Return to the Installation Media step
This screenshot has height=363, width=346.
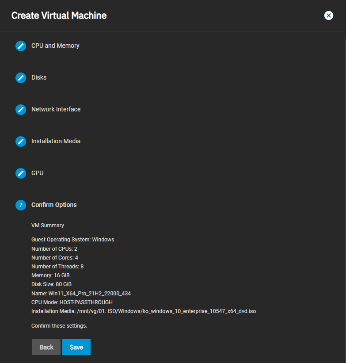56,141
